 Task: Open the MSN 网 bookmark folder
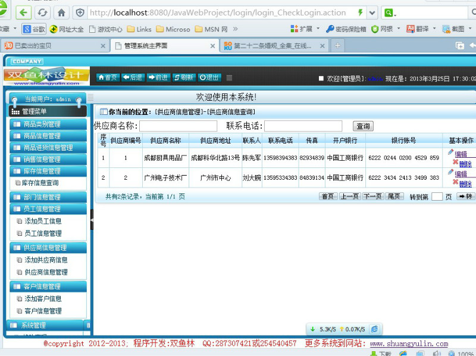click(x=211, y=29)
